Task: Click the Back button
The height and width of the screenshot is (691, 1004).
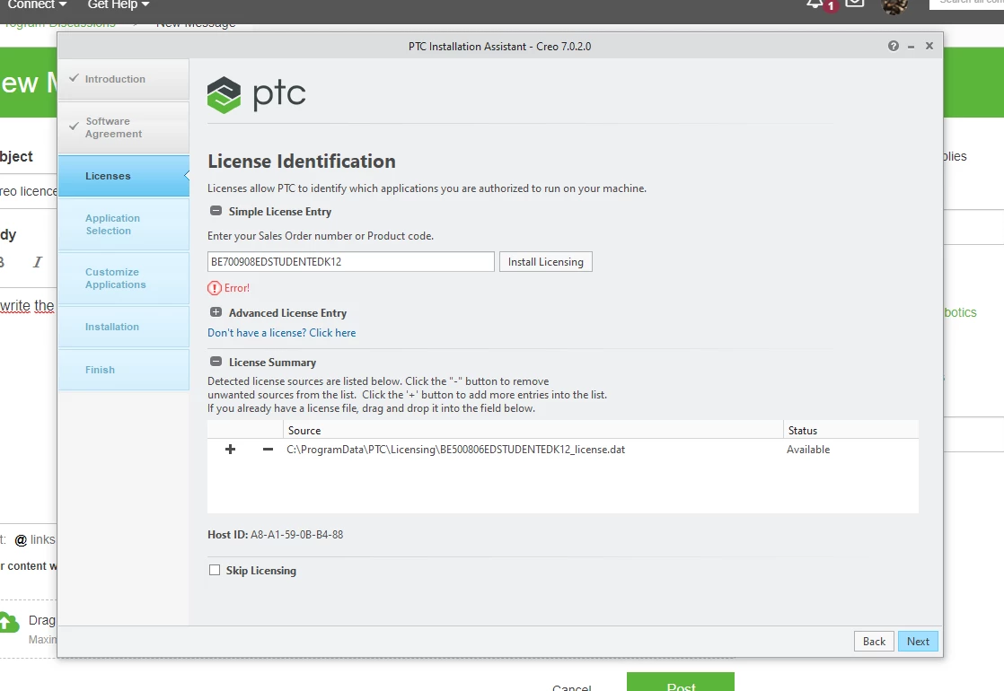Action: (874, 641)
